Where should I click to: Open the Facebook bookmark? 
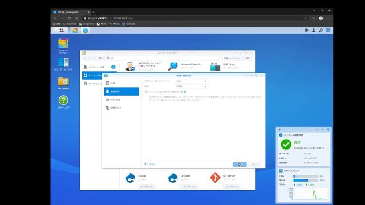pos(128,24)
